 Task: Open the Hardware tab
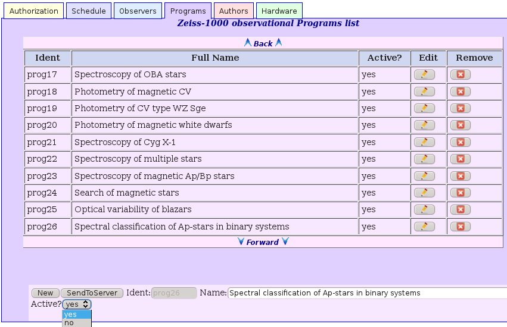279,11
